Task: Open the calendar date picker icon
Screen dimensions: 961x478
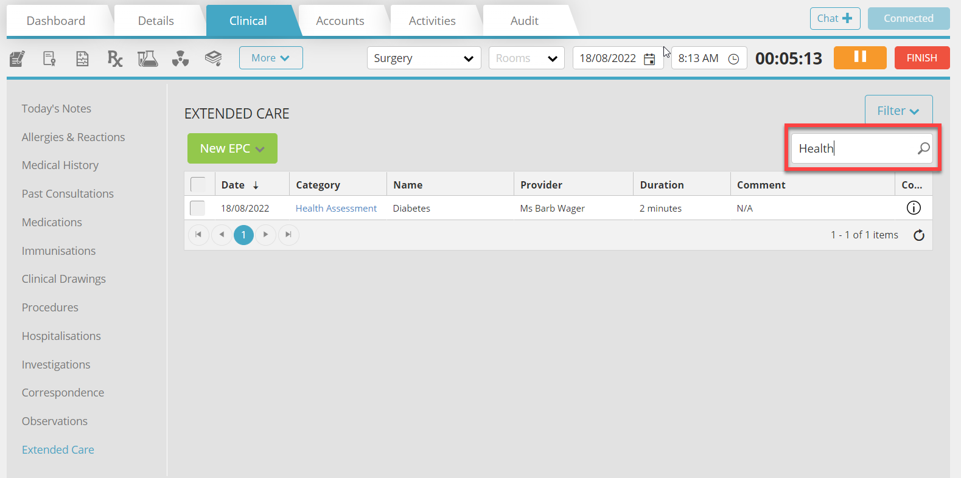Action: 649,59
